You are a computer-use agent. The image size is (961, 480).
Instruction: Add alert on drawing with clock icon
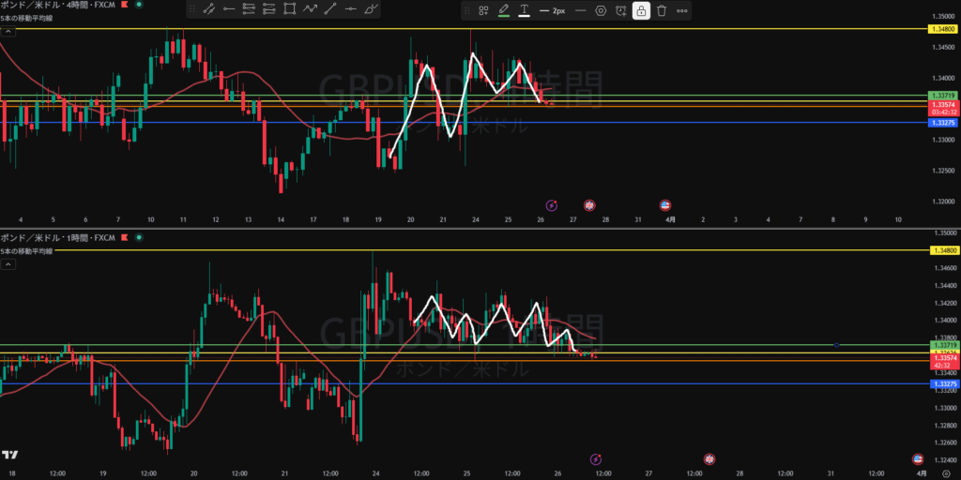pyautogui.click(x=621, y=11)
